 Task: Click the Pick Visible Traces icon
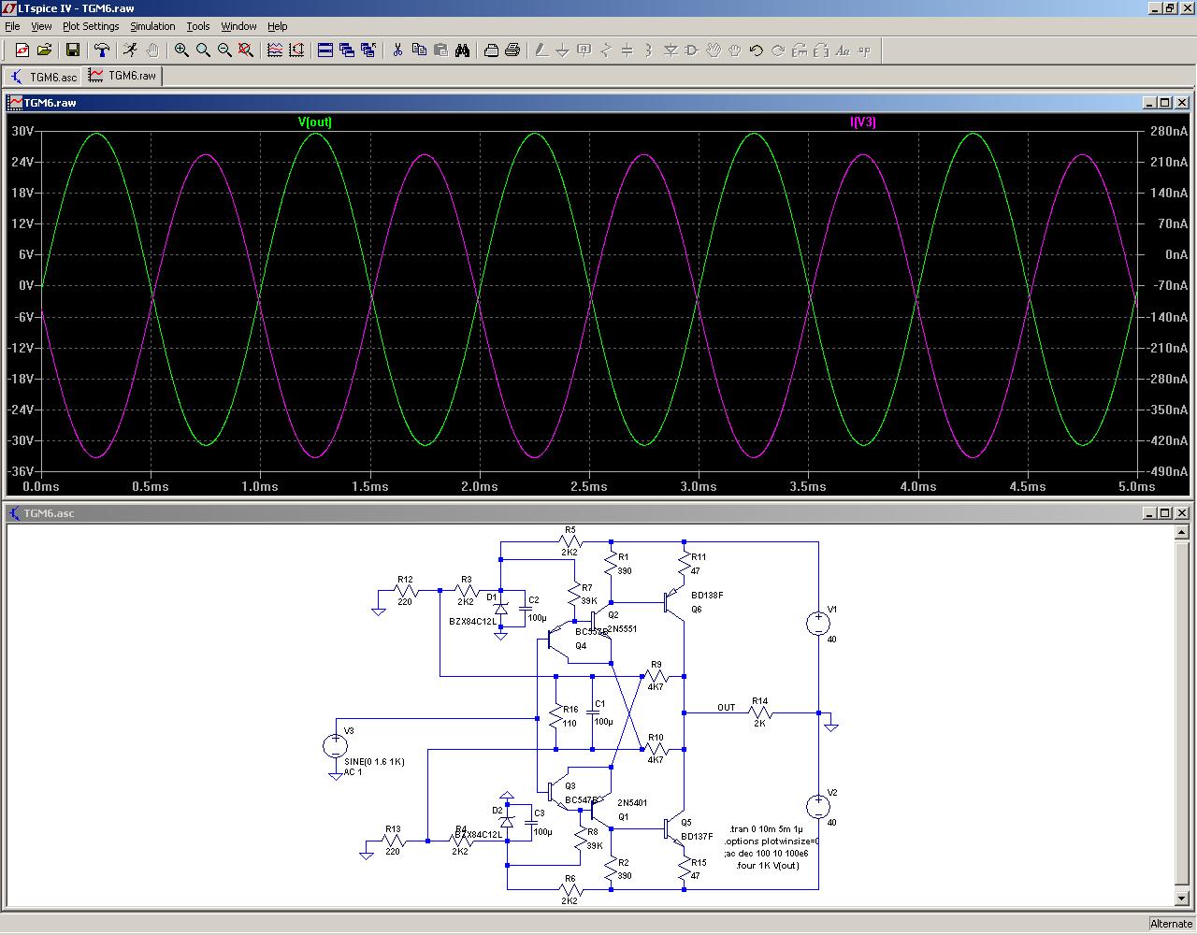(x=275, y=50)
